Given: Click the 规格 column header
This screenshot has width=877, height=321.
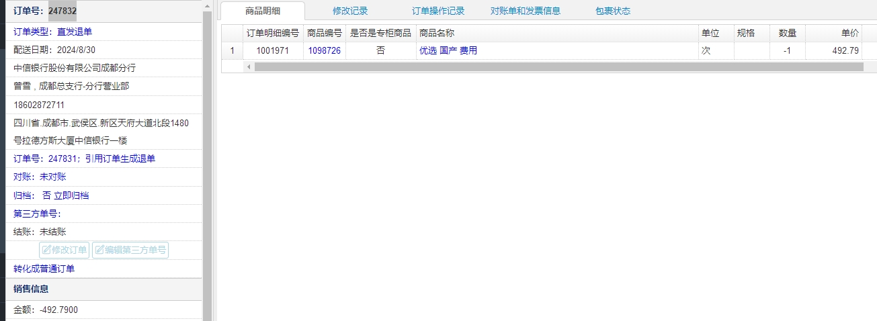Looking at the screenshot, I should [752, 32].
